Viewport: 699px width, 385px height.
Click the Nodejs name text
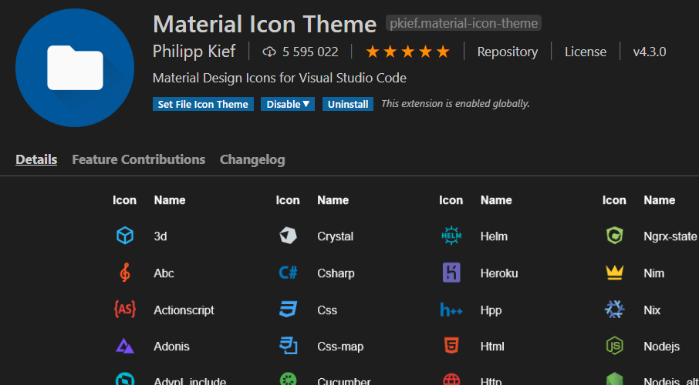click(661, 346)
